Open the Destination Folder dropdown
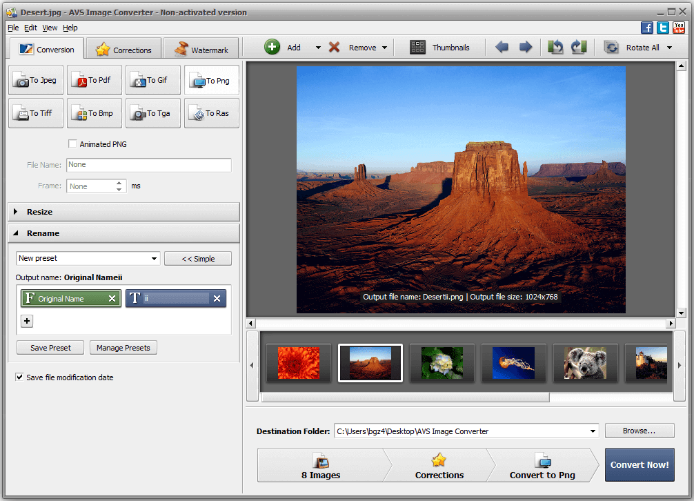This screenshot has height=501, width=694. (593, 431)
